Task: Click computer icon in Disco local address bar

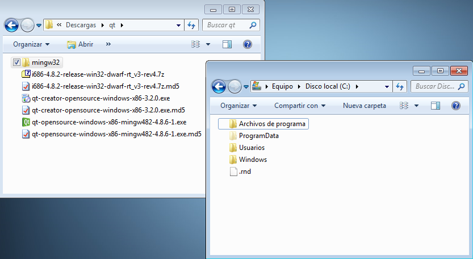Action: click(x=257, y=86)
